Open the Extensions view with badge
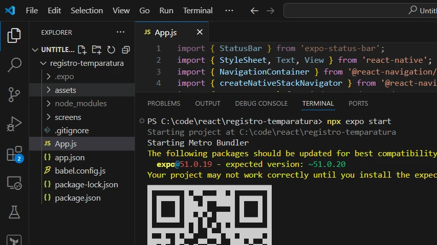 point(14,154)
